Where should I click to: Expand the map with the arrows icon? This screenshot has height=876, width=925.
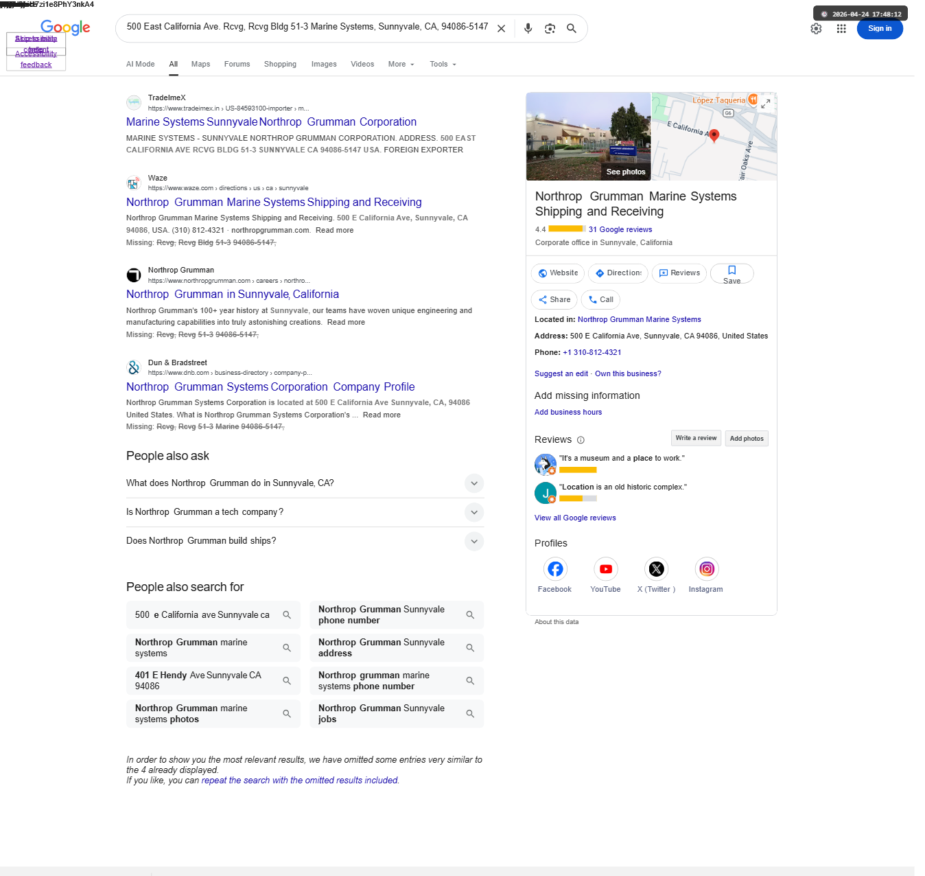coord(766,103)
